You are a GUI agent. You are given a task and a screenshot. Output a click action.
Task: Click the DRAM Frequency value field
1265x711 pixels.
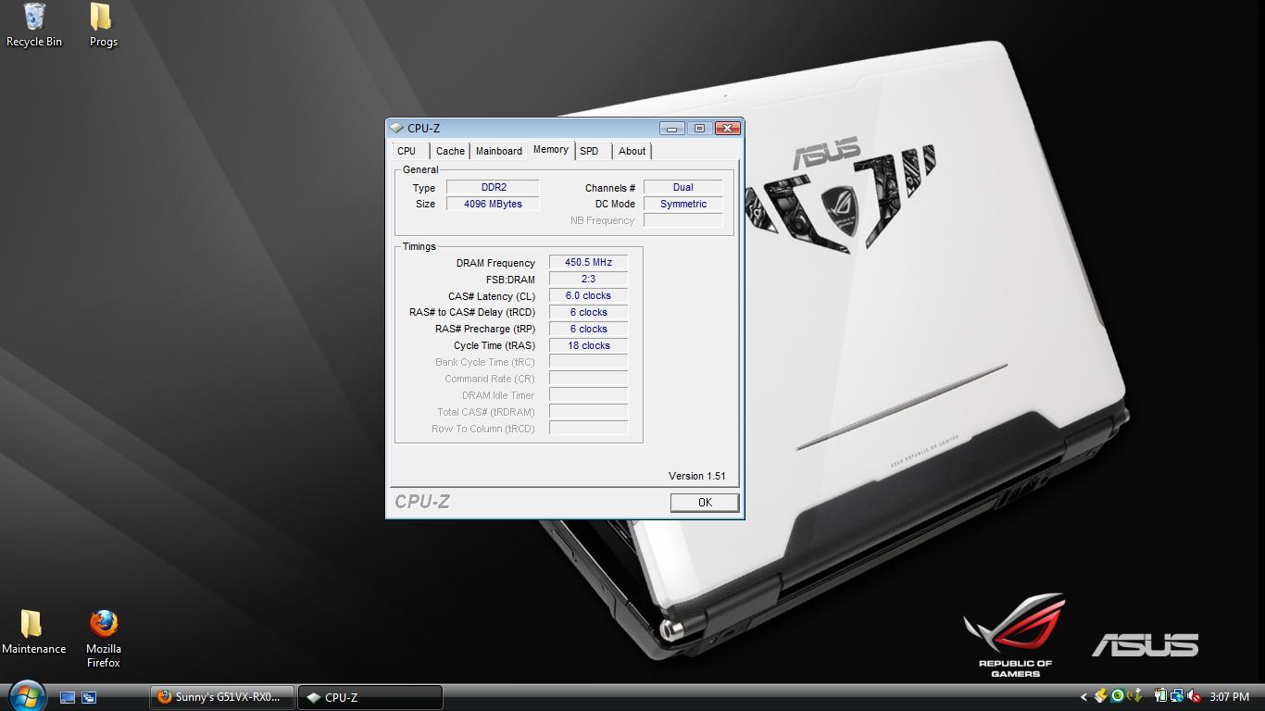(x=588, y=263)
